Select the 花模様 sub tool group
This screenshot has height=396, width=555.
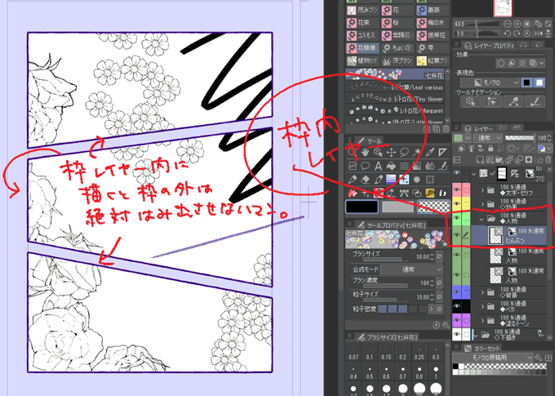coord(362,48)
